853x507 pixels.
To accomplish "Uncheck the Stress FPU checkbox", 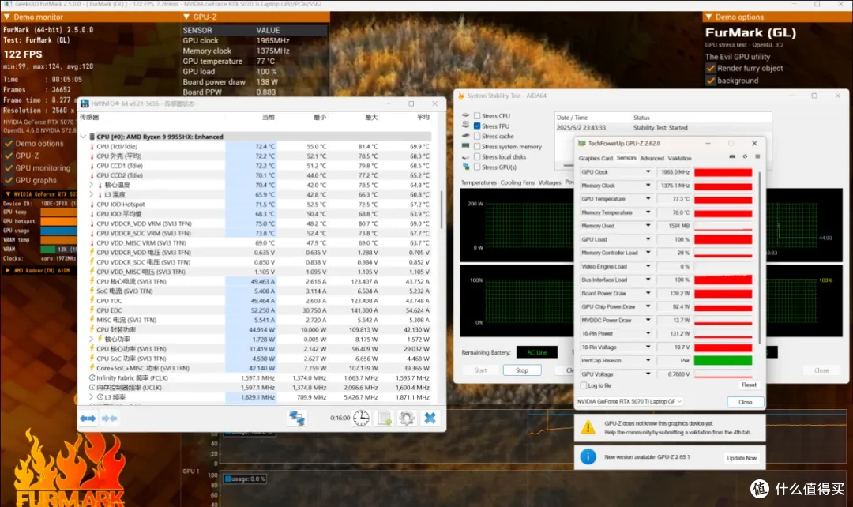I will click(477, 126).
